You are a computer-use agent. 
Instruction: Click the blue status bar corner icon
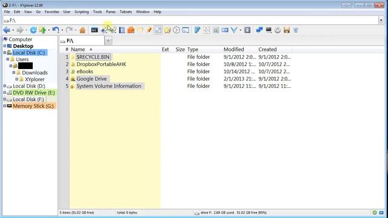tap(381, 213)
